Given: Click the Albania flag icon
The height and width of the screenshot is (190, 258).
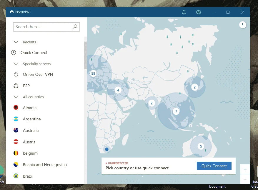Looking at the screenshot, I should pyautogui.click(x=16, y=108).
